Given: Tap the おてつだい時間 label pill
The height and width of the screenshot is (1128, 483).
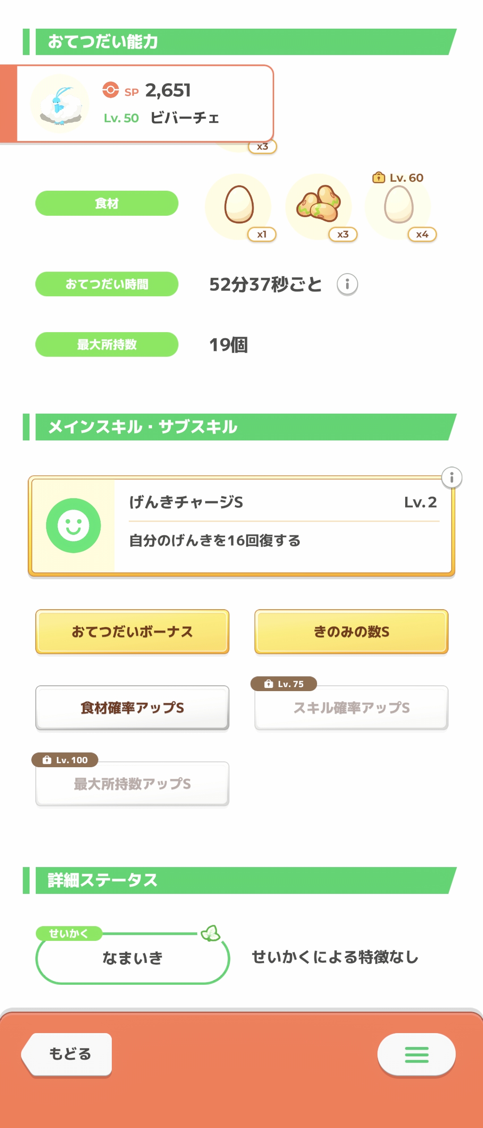Looking at the screenshot, I should click(x=107, y=284).
